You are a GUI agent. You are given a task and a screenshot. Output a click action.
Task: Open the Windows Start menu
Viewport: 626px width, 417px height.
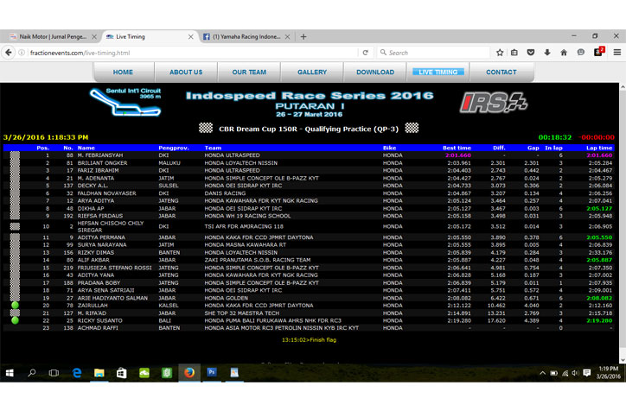(10, 373)
